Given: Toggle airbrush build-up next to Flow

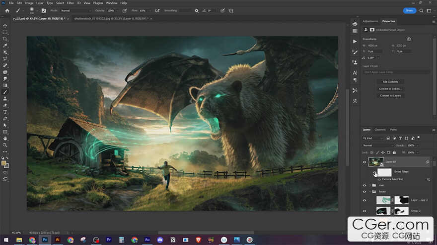Looking at the screenshot, I should pyautogui.click(x=157, y=10).
